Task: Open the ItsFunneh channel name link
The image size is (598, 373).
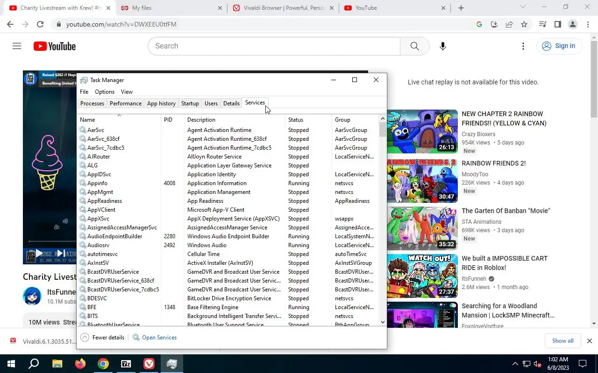Action: tap(62, 292)
